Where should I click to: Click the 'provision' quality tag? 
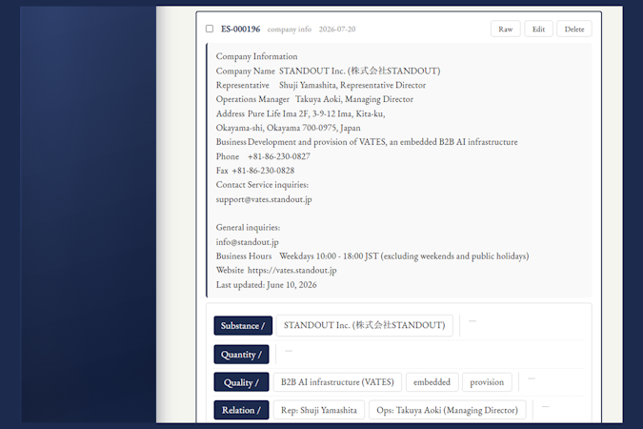(x=487, y=382)
